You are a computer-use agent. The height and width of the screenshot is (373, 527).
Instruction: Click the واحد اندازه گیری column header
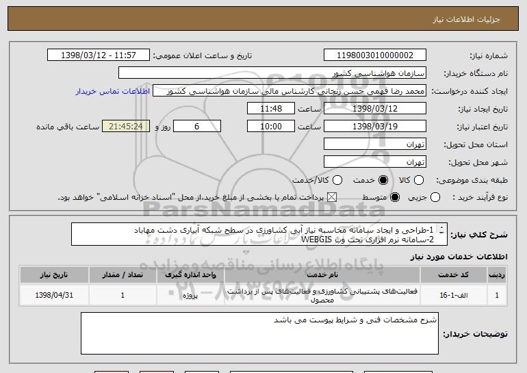click(x=190, y=275)
